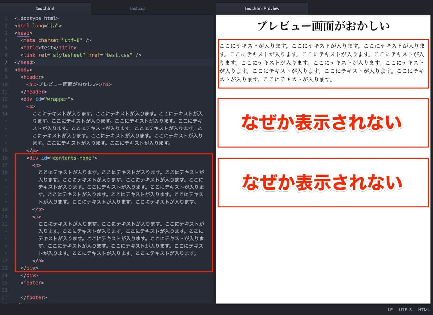Click the closing /footer tag line
The height and width of the screenshot is (315, 433).
click(34, 298)
